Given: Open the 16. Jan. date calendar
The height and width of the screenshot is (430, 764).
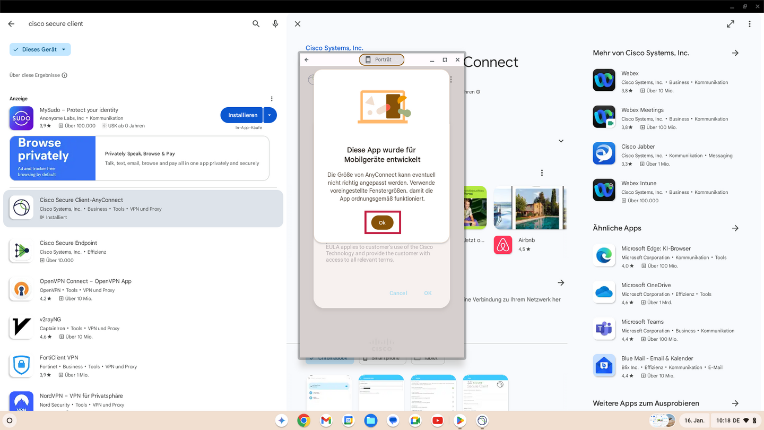Looking at the screenshot, I should 694,420.
